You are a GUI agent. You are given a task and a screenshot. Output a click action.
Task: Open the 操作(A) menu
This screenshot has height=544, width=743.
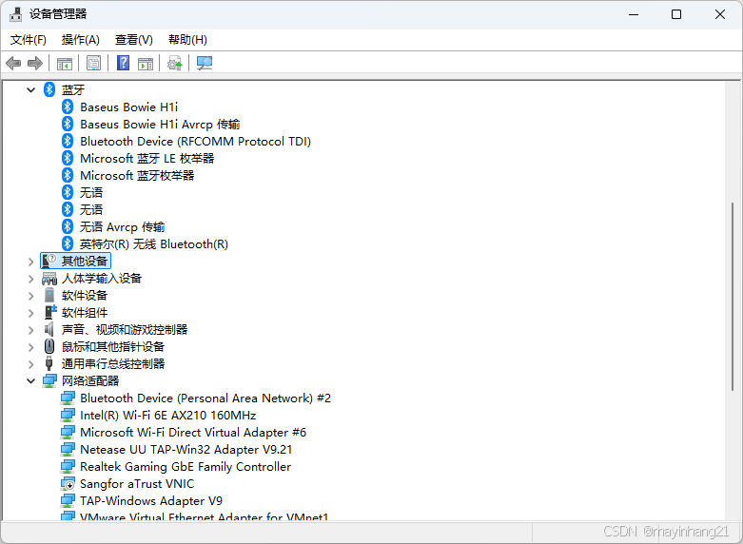(81, 40)
